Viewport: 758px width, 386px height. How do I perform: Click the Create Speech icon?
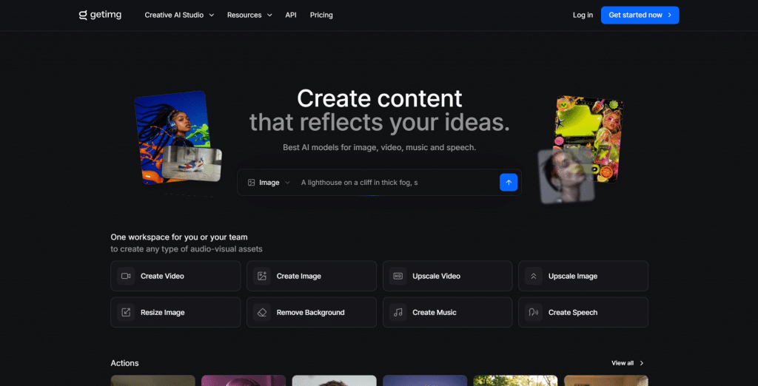pyautogui.click(x=534, y=313)
